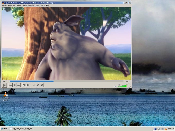
Task: Open the Tools menu
Action: tap(37, 6)
